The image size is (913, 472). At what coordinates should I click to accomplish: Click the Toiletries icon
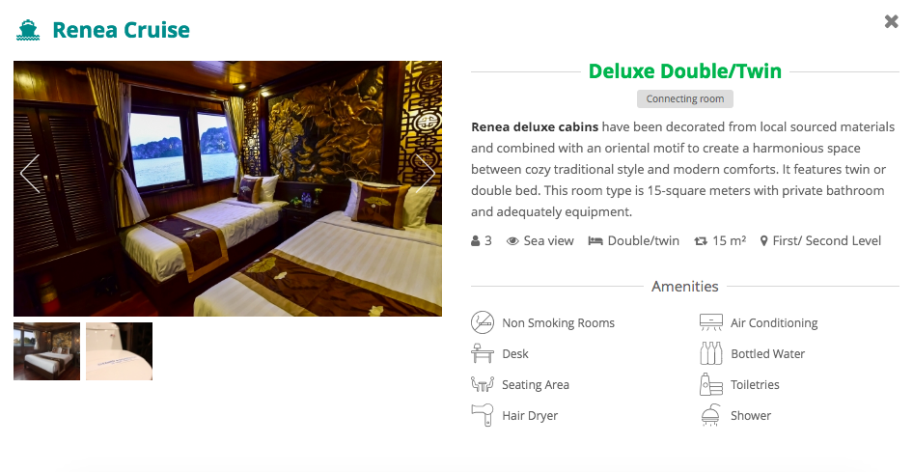[x=711, y=384]
